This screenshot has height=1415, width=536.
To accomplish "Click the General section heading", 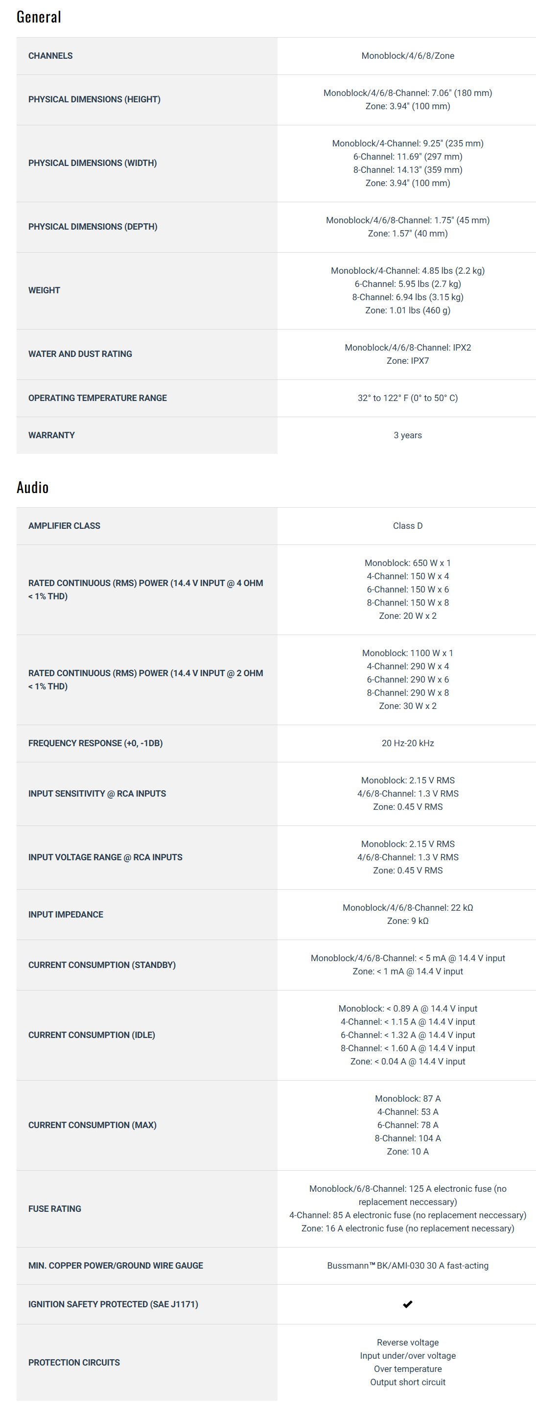I will click(39, 17).
